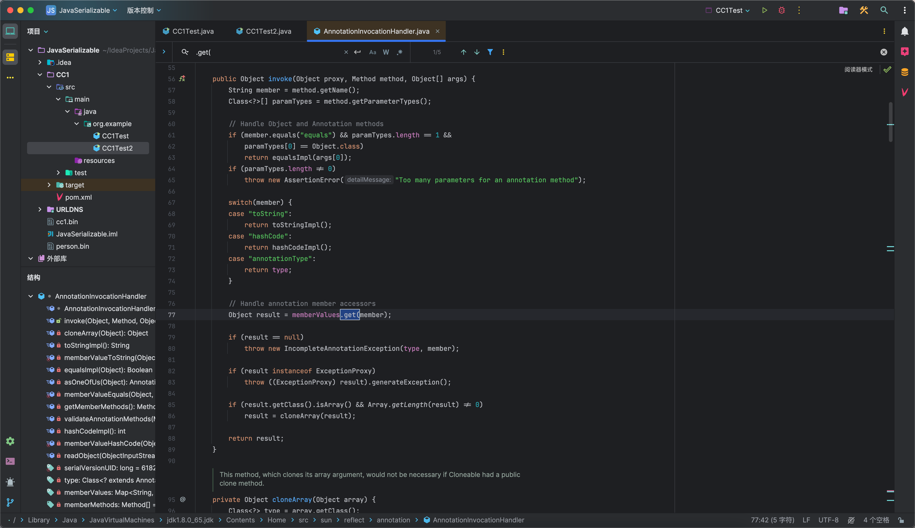Click the annotation breadcrumb segment
This screenshot has height=528, width=915.
click(393, 520)
